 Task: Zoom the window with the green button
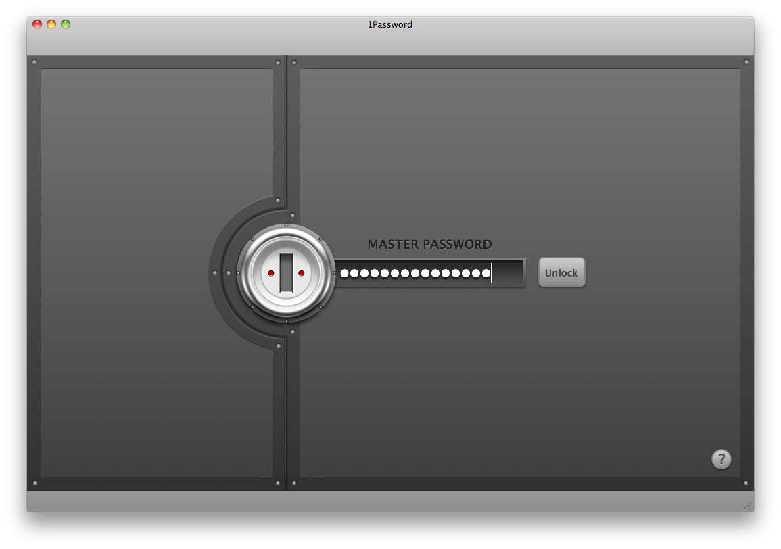(x=66, y=24)
